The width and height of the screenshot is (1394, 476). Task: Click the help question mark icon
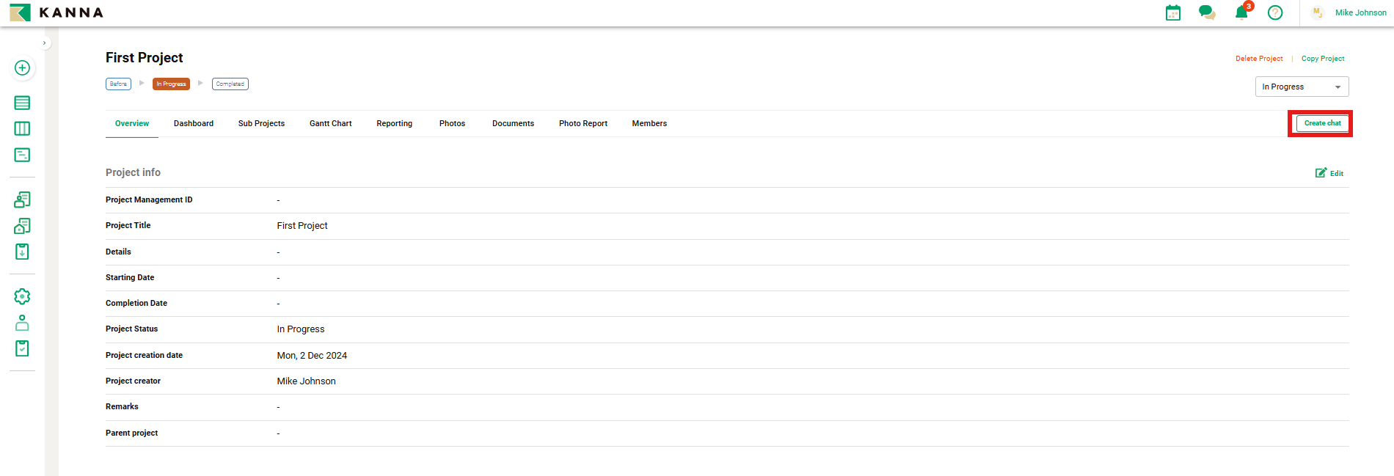pos(1275,12)
